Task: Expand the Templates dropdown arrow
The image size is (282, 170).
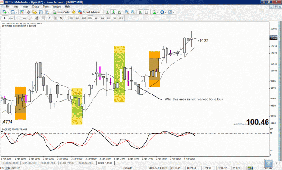Action: click(x=174, y=12)
